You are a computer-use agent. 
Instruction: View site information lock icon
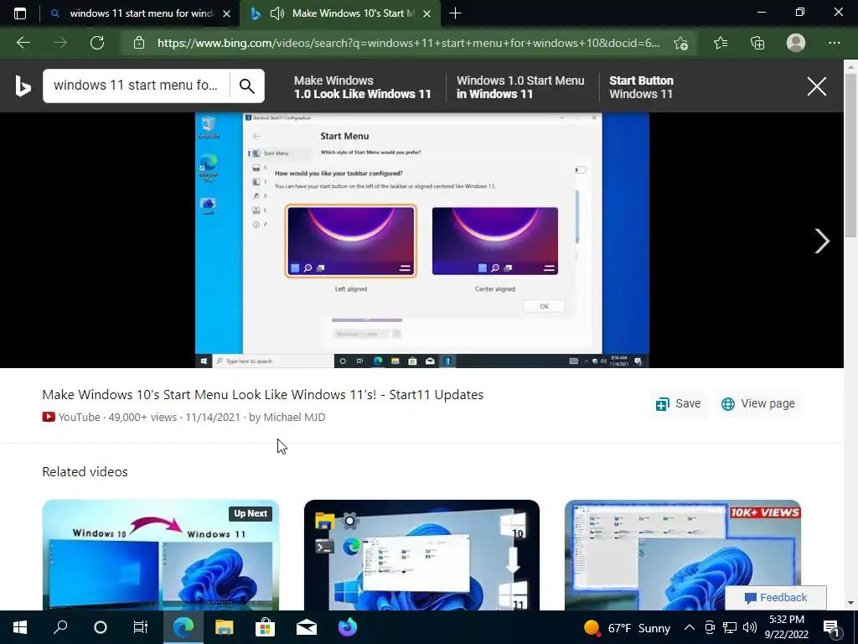(139, 43)
